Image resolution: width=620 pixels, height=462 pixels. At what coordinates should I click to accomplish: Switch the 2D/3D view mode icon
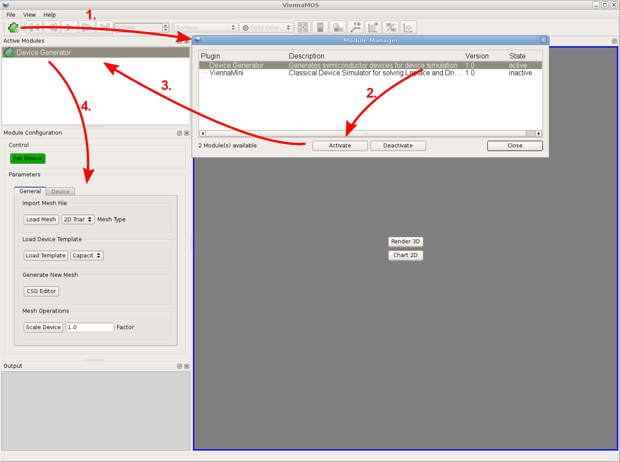[391, 27]
